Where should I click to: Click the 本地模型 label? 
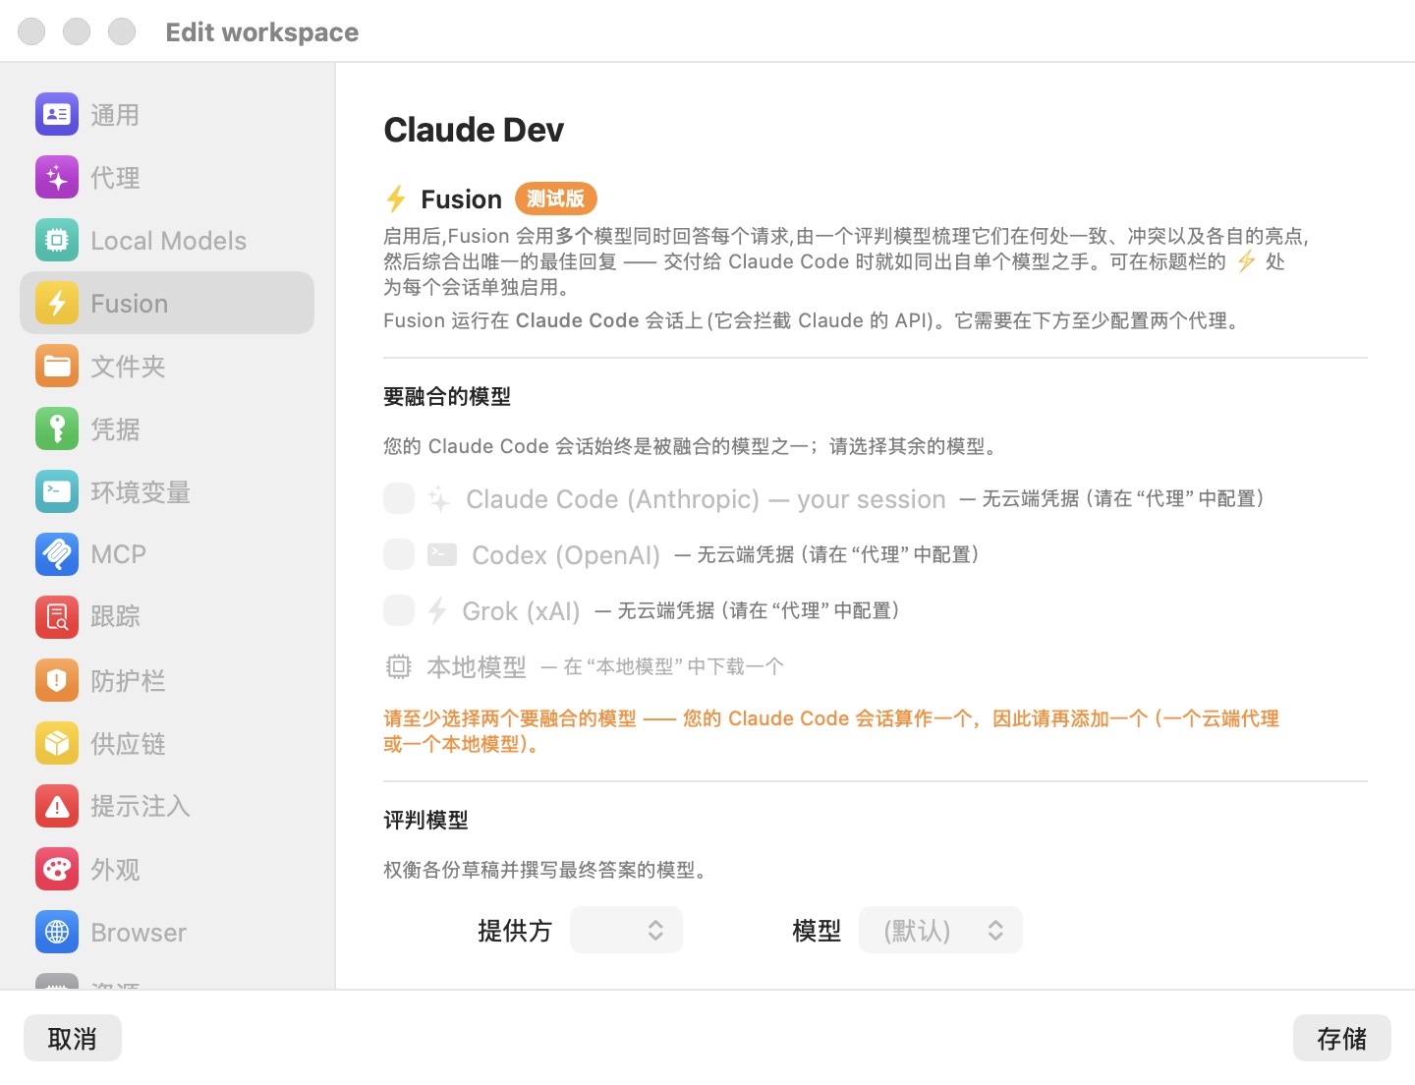tap(477, 666)
